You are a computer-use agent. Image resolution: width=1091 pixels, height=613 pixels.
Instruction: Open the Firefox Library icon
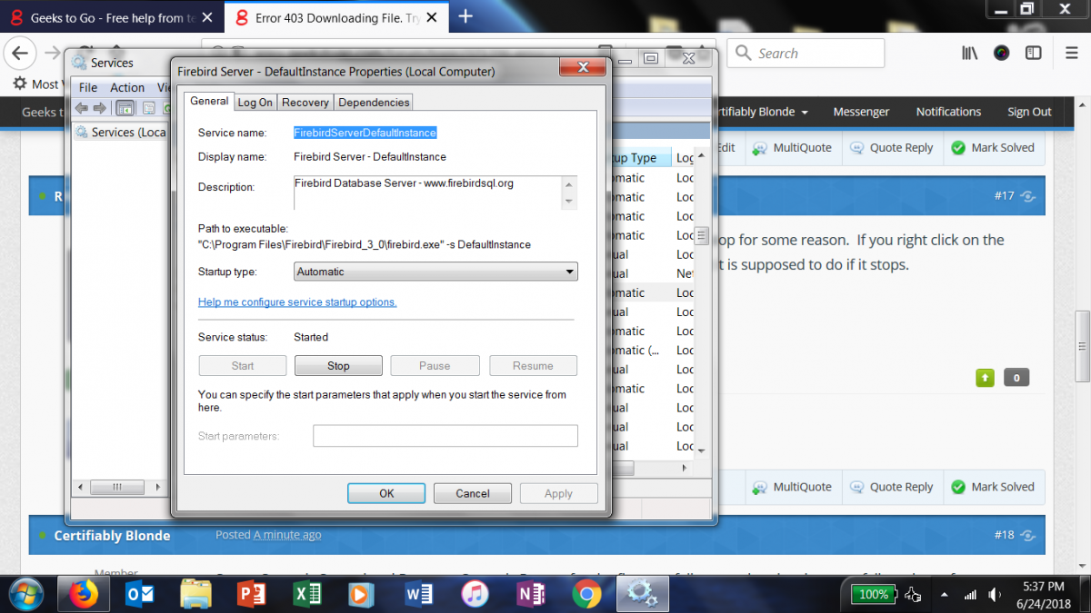(969, 53)
